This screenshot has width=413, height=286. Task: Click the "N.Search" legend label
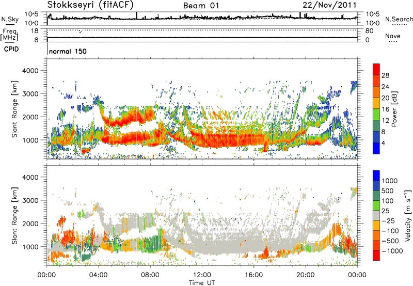pyautogui.click(x=399, y=19)
